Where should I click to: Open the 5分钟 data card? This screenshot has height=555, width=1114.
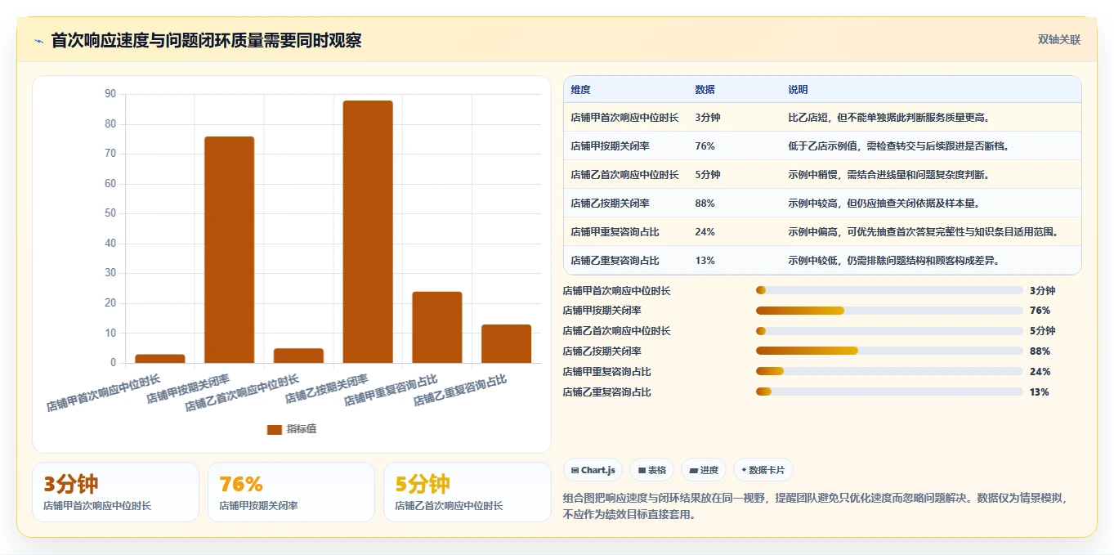pyautogui.click(x=468, y=492)
